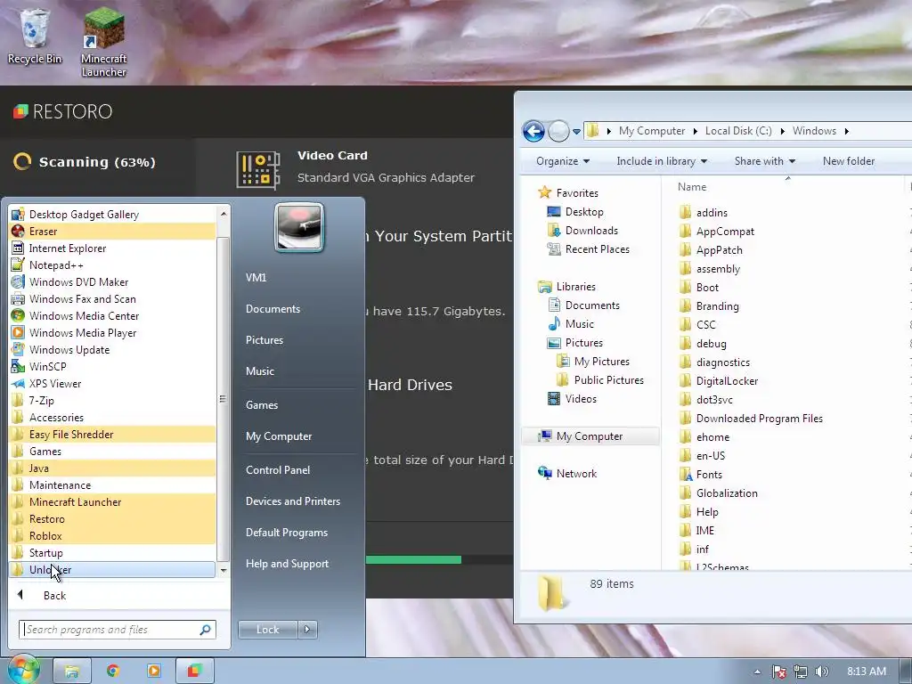Screen dimensions: 912x684
Task: Open Pictures from Start menu right pane
Action: (x=264, y=340)
